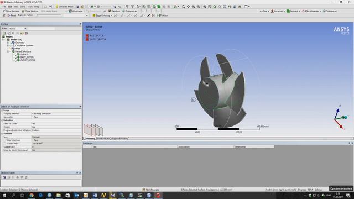Open the Units menu

click(x=23, y=7)
